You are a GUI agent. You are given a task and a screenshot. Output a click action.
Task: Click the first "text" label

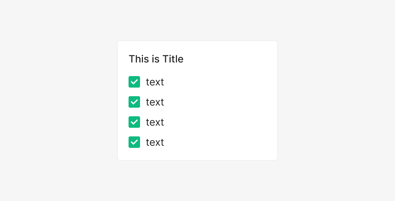click(x=155, y=82)
